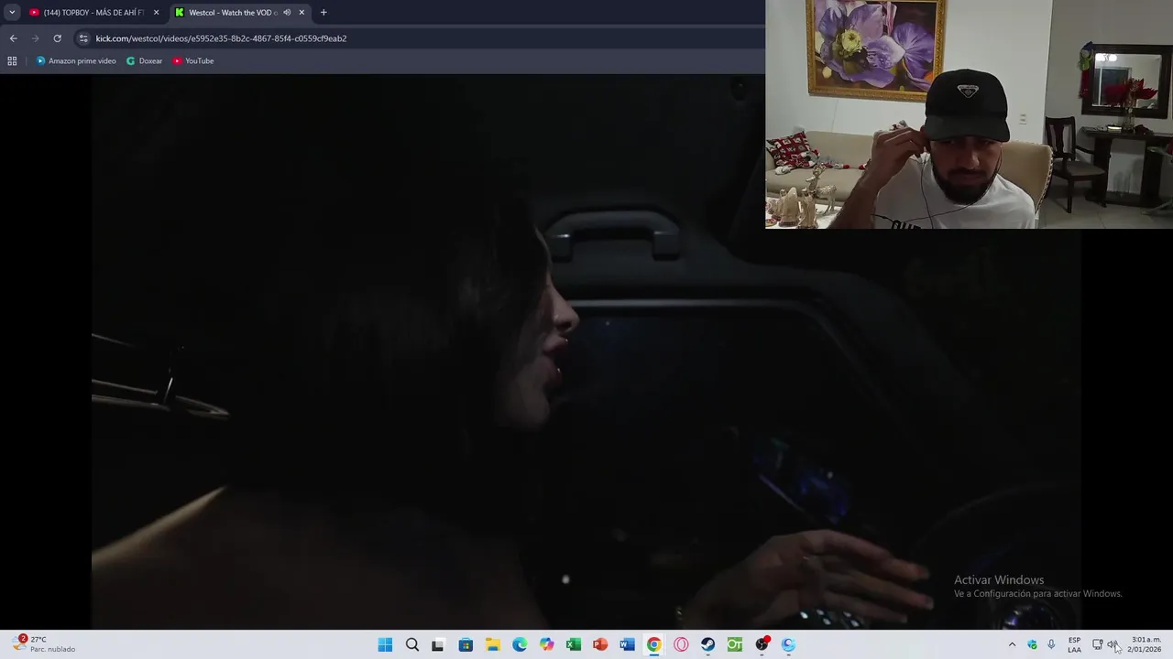Reload the Kick page
Image resolution: width=1173 pixels, height=659 pixels.
(57, 38)
